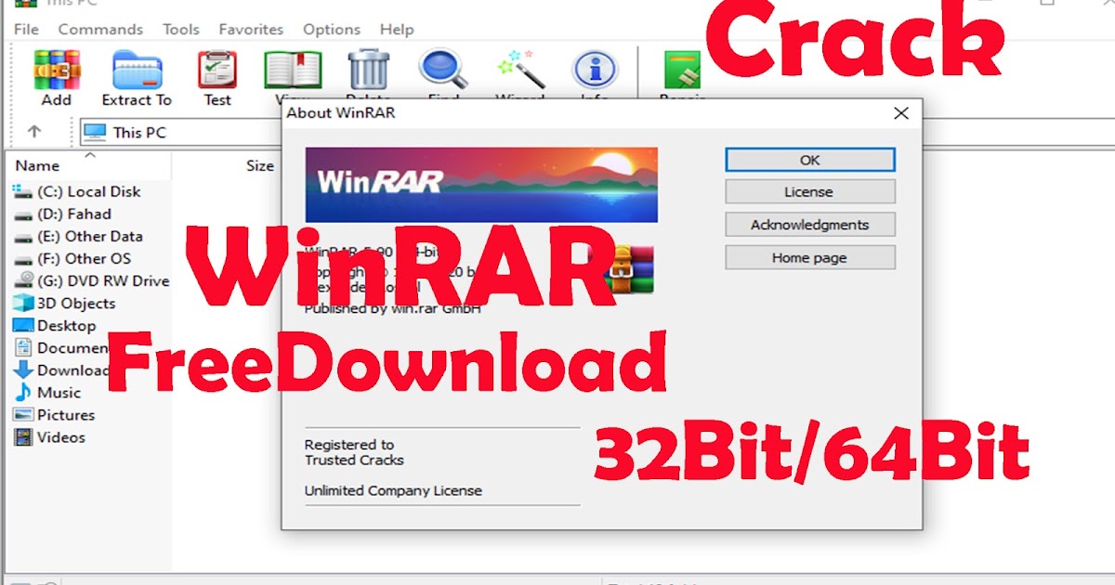Go up one level arrow

[x=34, y=132]
